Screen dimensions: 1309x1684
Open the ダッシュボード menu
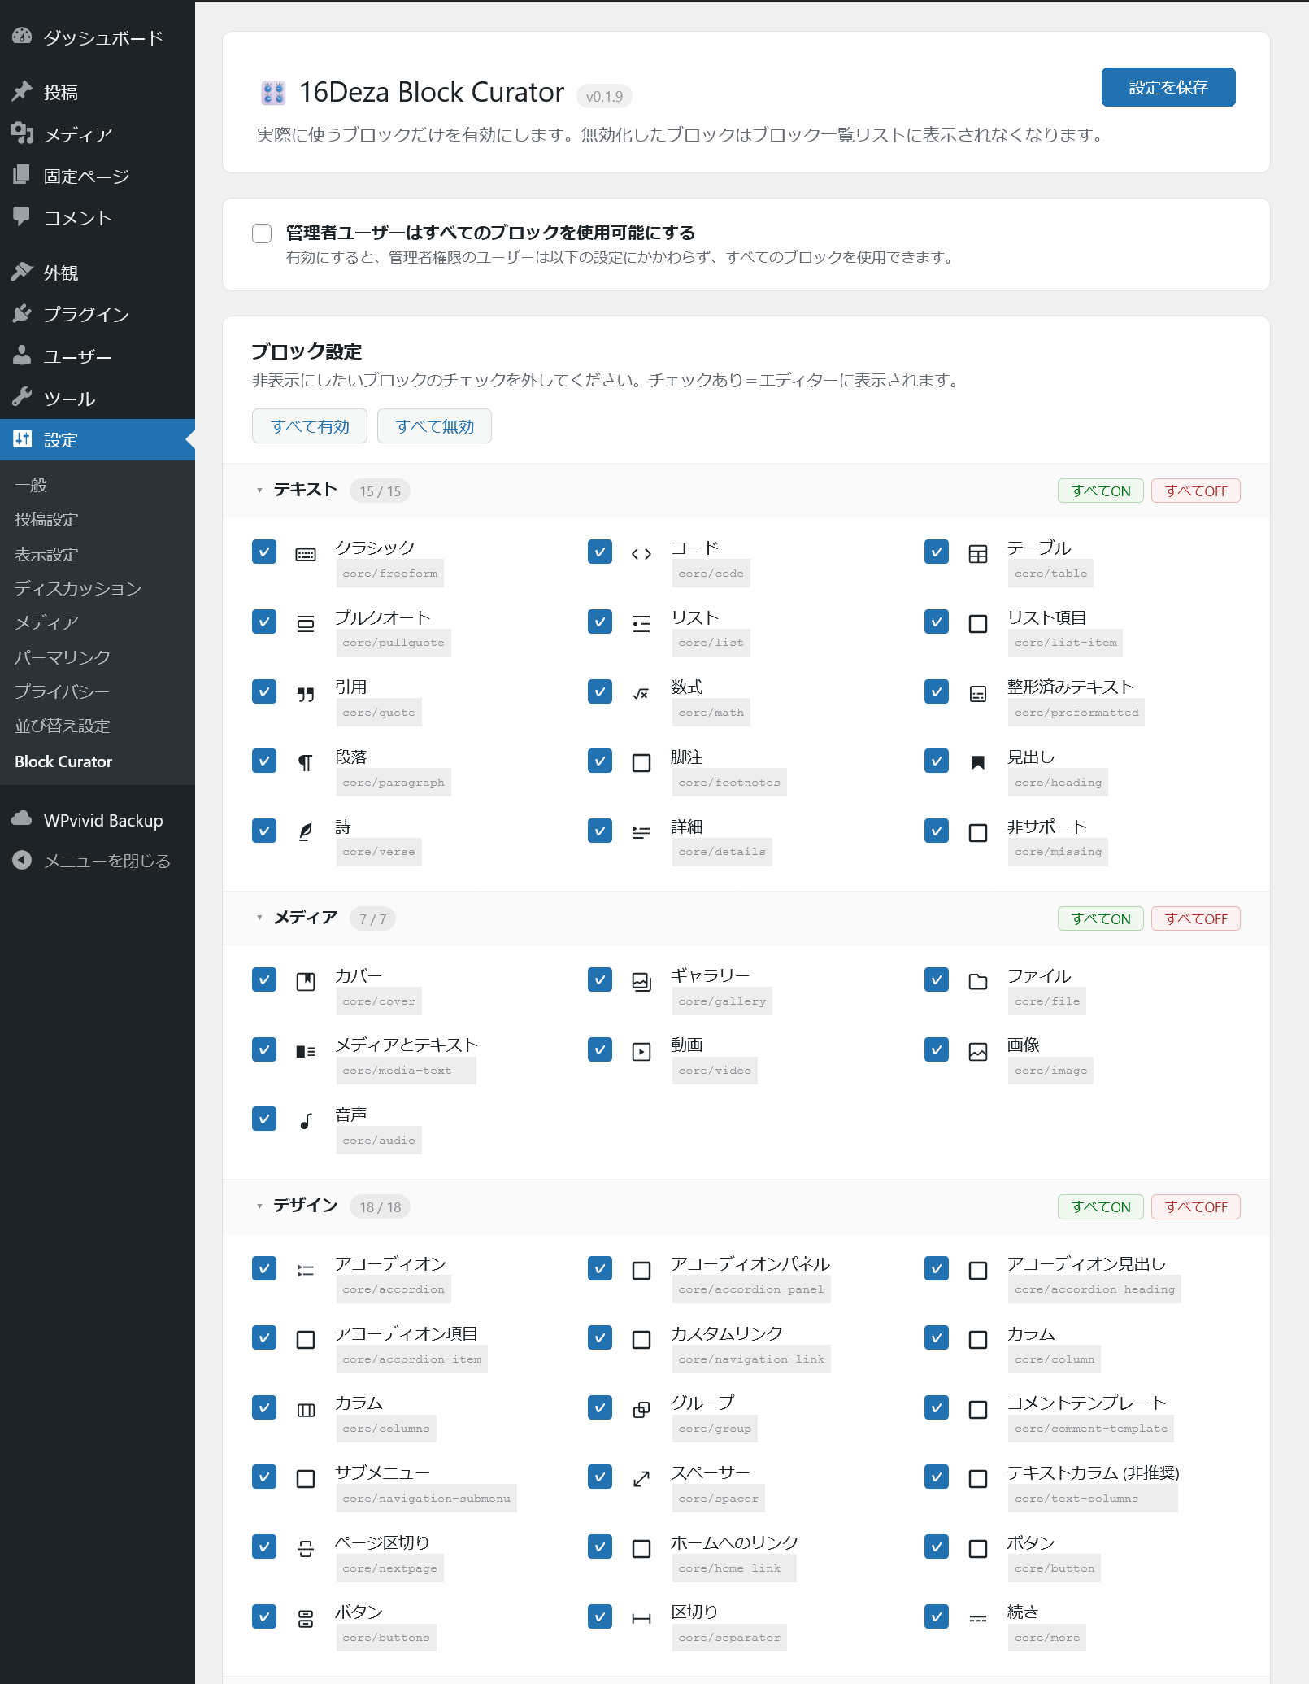98,37
